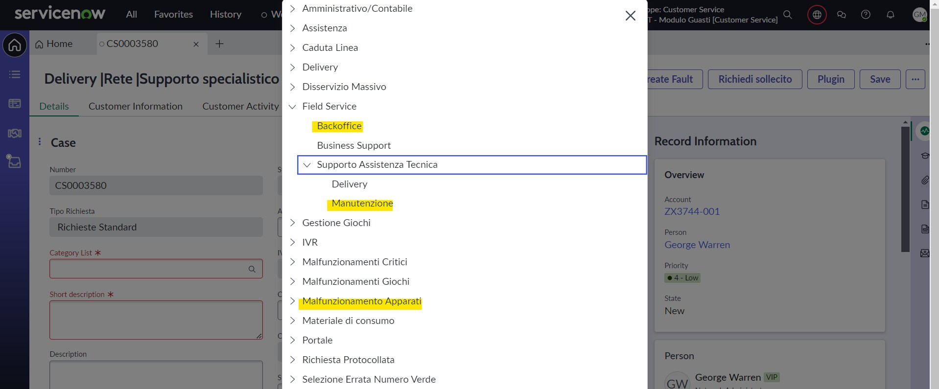Expand the Malfunzionamento Apparati category
This screenshot has width=939, height=389.
292,301
